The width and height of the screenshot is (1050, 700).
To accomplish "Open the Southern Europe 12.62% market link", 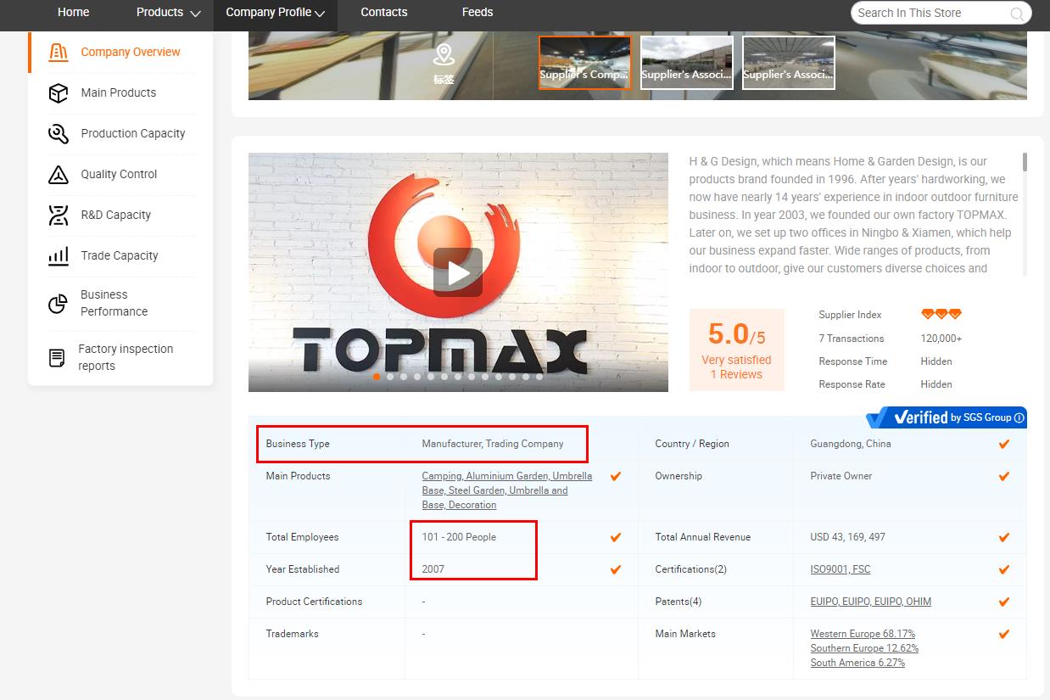I will coord(864,648).
